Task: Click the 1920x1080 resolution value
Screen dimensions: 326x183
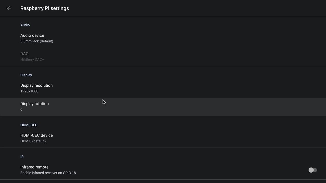Action: 29,91
